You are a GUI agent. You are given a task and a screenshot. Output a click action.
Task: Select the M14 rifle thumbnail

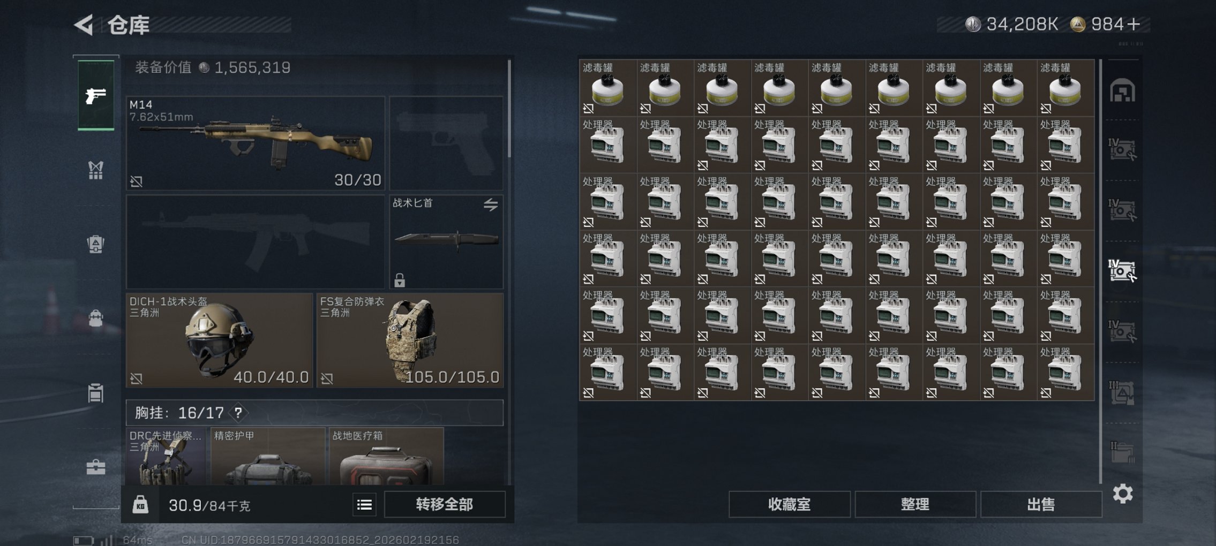(256, 143)
